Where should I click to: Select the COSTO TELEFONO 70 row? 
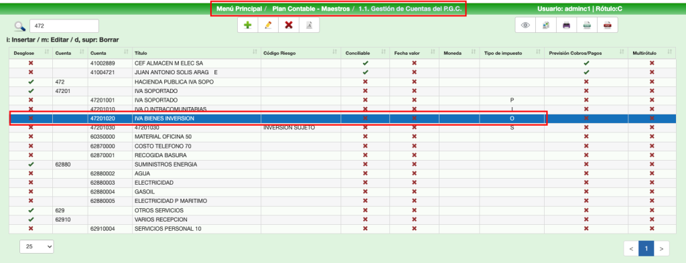(342, 146)
